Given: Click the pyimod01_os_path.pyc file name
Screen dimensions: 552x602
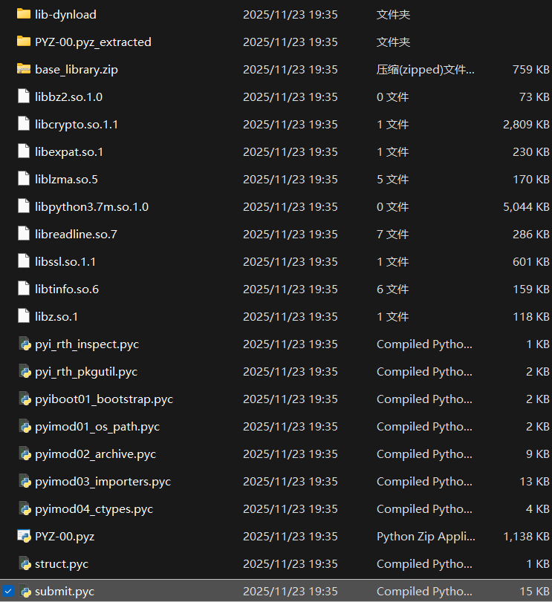Looking at the screenshot, I should click(x=97, y=426).
